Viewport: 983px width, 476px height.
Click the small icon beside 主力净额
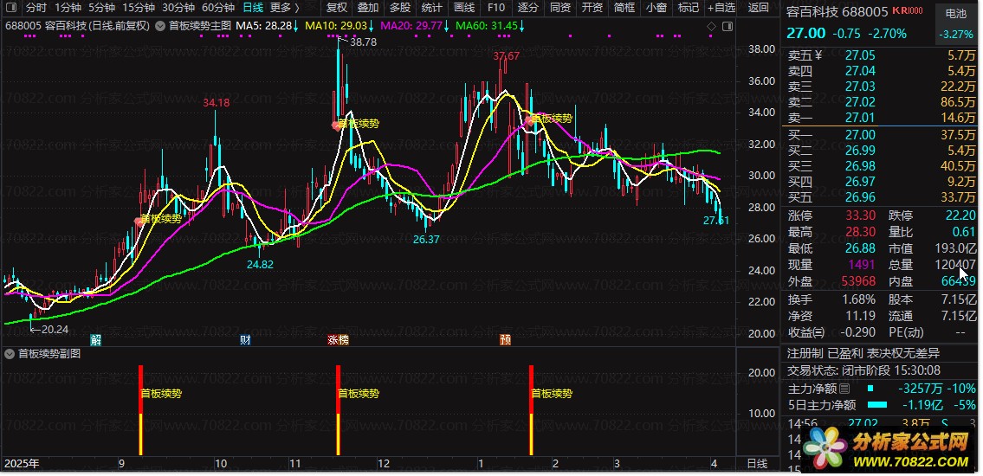pos(845,389)
